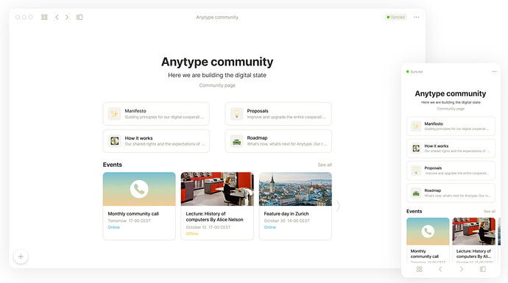Click Manifesto sparkle icon in mobile window
The width and height of the screenshot is (508, 283).
(x=416, y=126)
